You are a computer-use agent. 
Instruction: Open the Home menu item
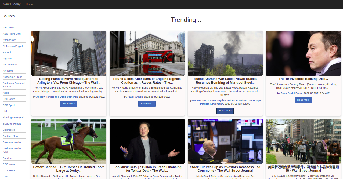click(x=29, y=4)
